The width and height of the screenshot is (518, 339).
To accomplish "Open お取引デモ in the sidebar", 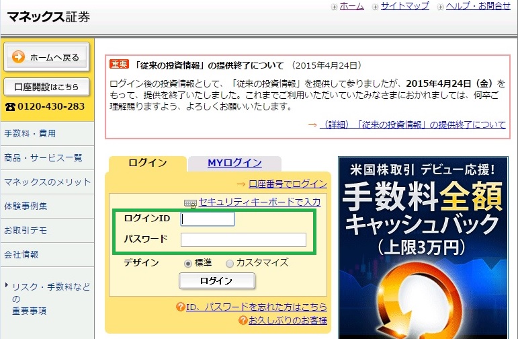I will tap(47, 230).
